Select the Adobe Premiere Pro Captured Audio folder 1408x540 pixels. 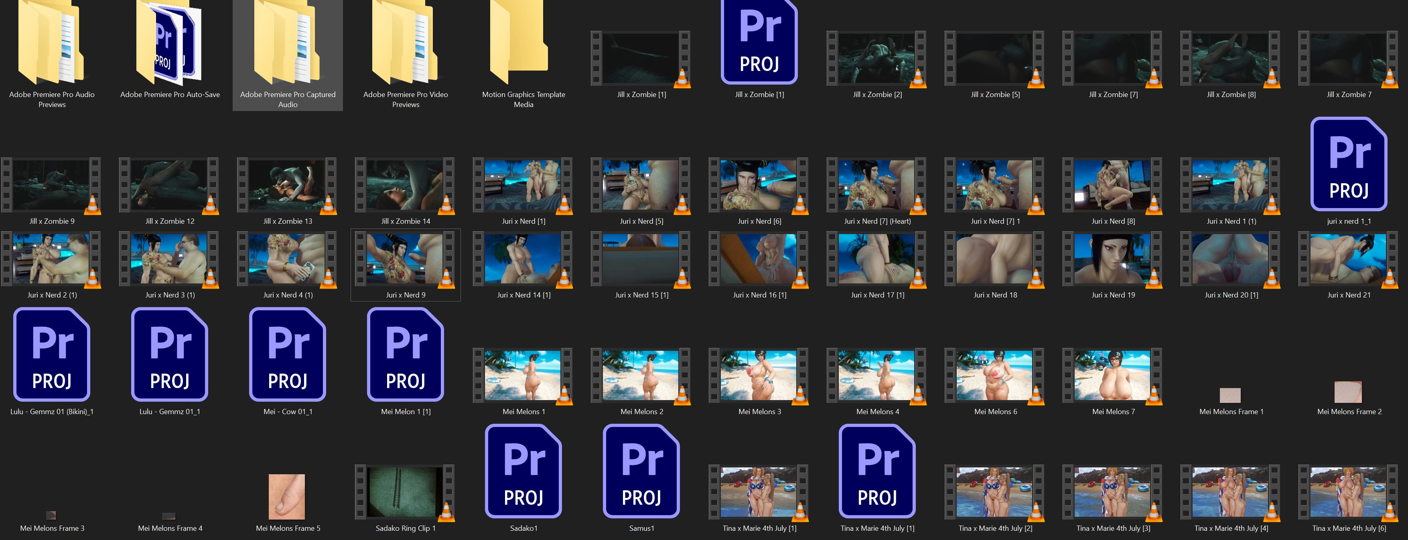[288, 42]
